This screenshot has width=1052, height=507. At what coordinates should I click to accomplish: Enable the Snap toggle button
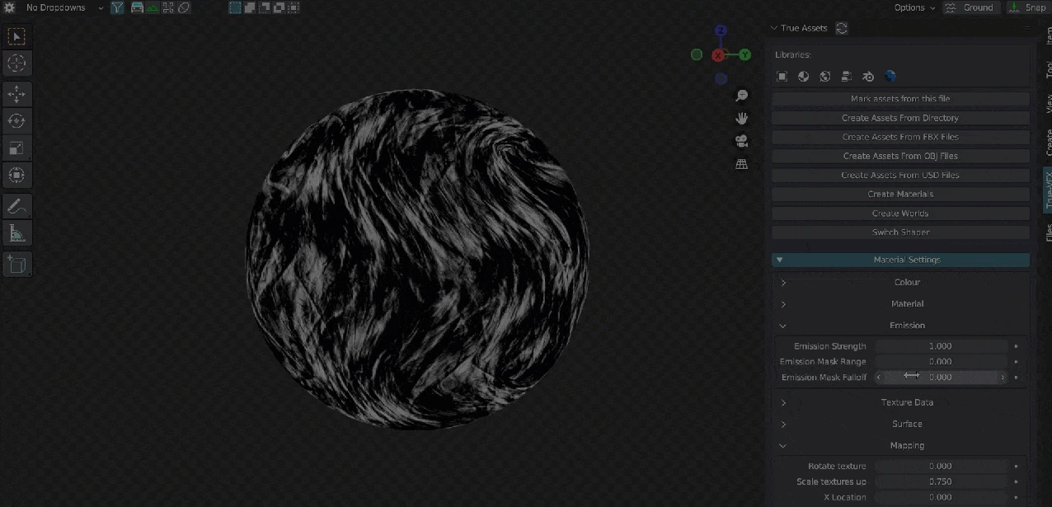click(x=1027, y=7)
